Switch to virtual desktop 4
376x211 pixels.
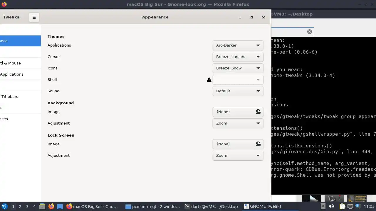(x=34, y=206)
